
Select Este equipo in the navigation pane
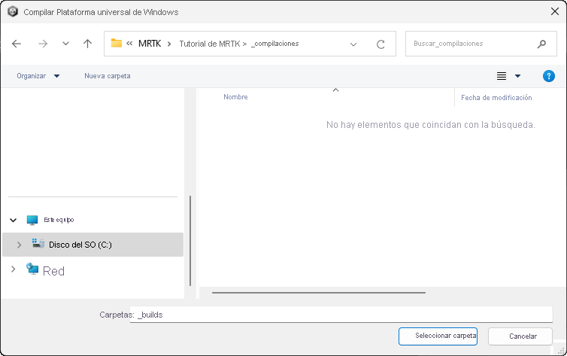point(59,220)
